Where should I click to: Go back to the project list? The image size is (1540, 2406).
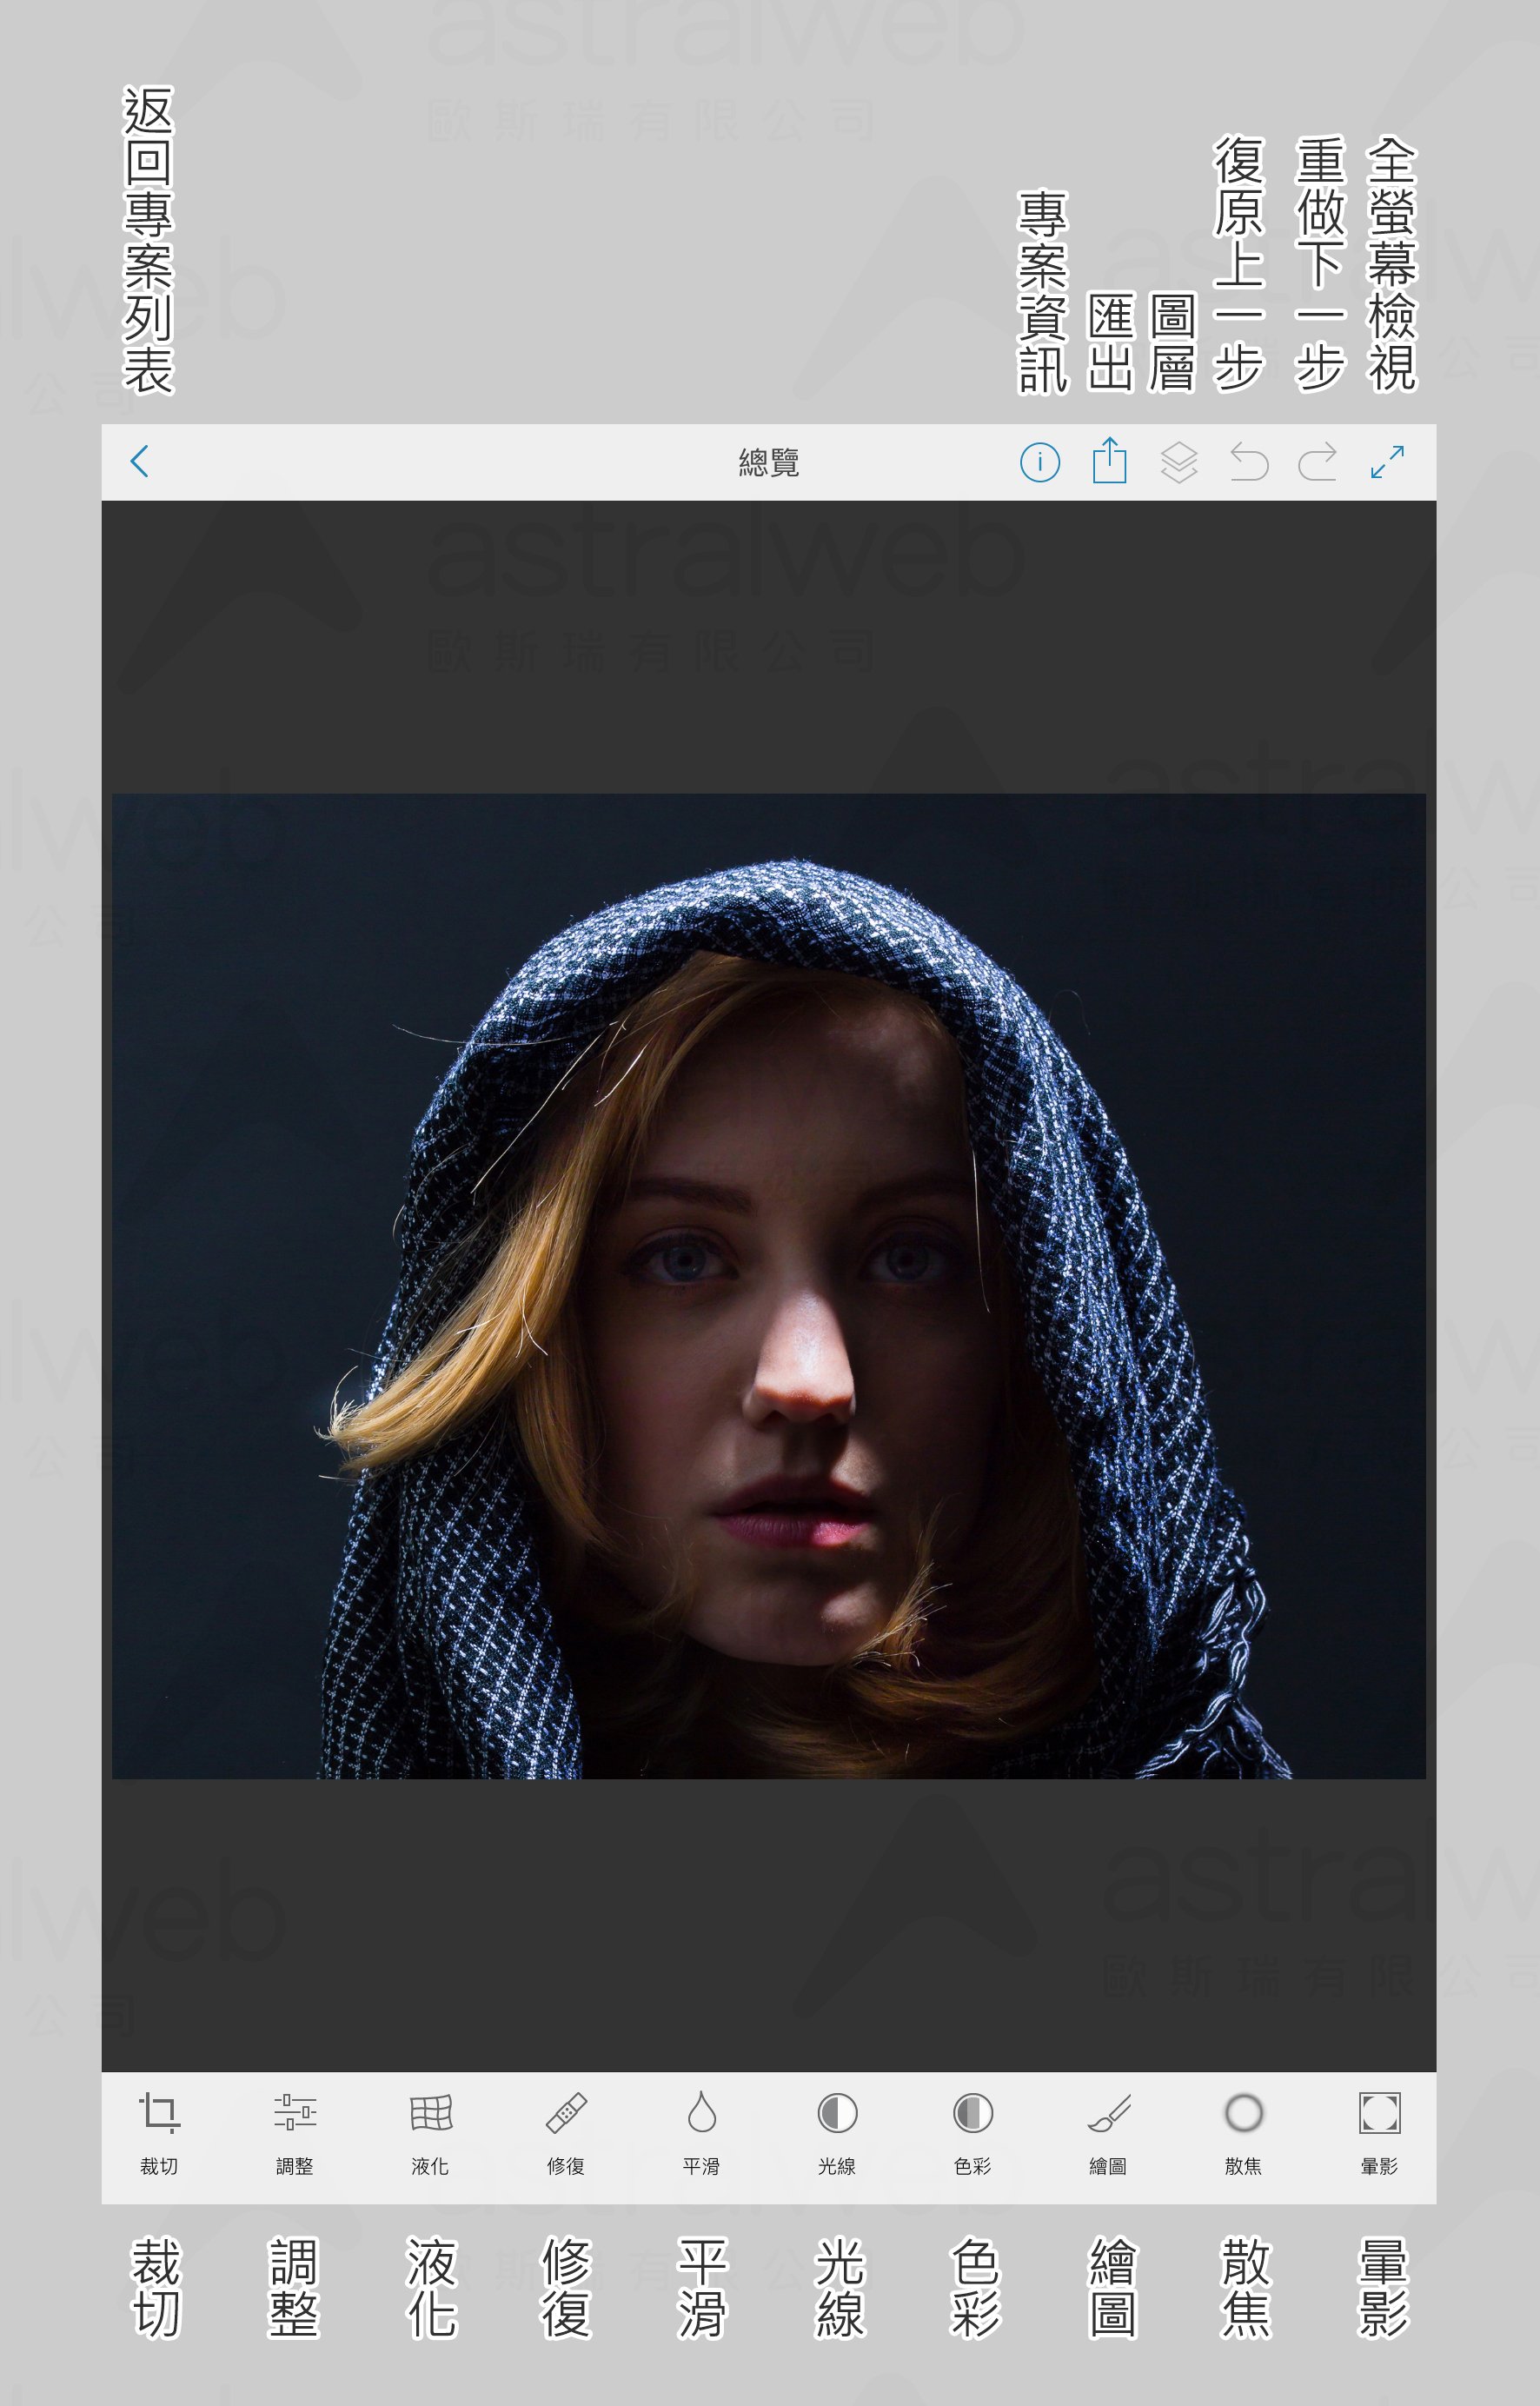click(x=140, y=462)
